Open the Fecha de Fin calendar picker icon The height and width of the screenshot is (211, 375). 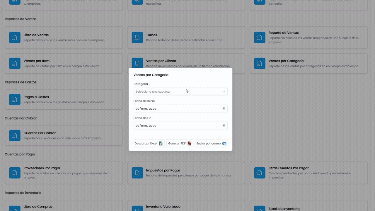coord(224,126)
